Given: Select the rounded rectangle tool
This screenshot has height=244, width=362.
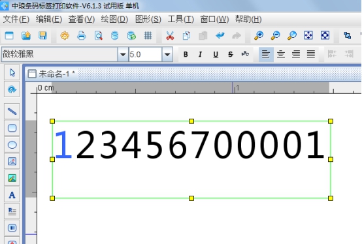Looking at the screenshot, I should coord(12,128).
